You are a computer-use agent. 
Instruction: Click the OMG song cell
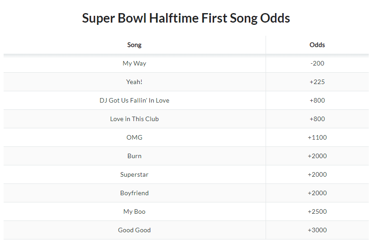coord(134,137)
